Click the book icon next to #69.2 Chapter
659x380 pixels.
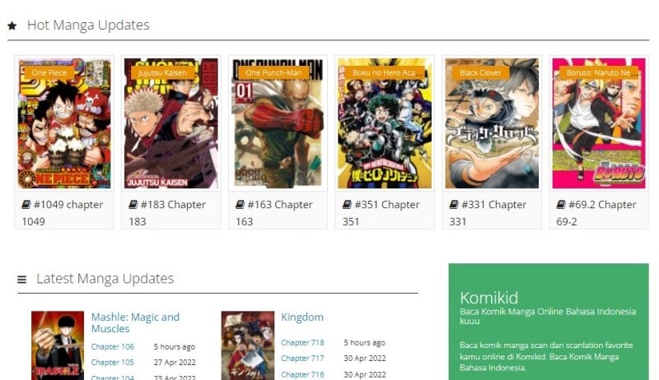click(x=561, y=204)
